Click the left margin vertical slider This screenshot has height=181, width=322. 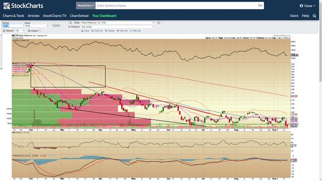tap(2, 52)
